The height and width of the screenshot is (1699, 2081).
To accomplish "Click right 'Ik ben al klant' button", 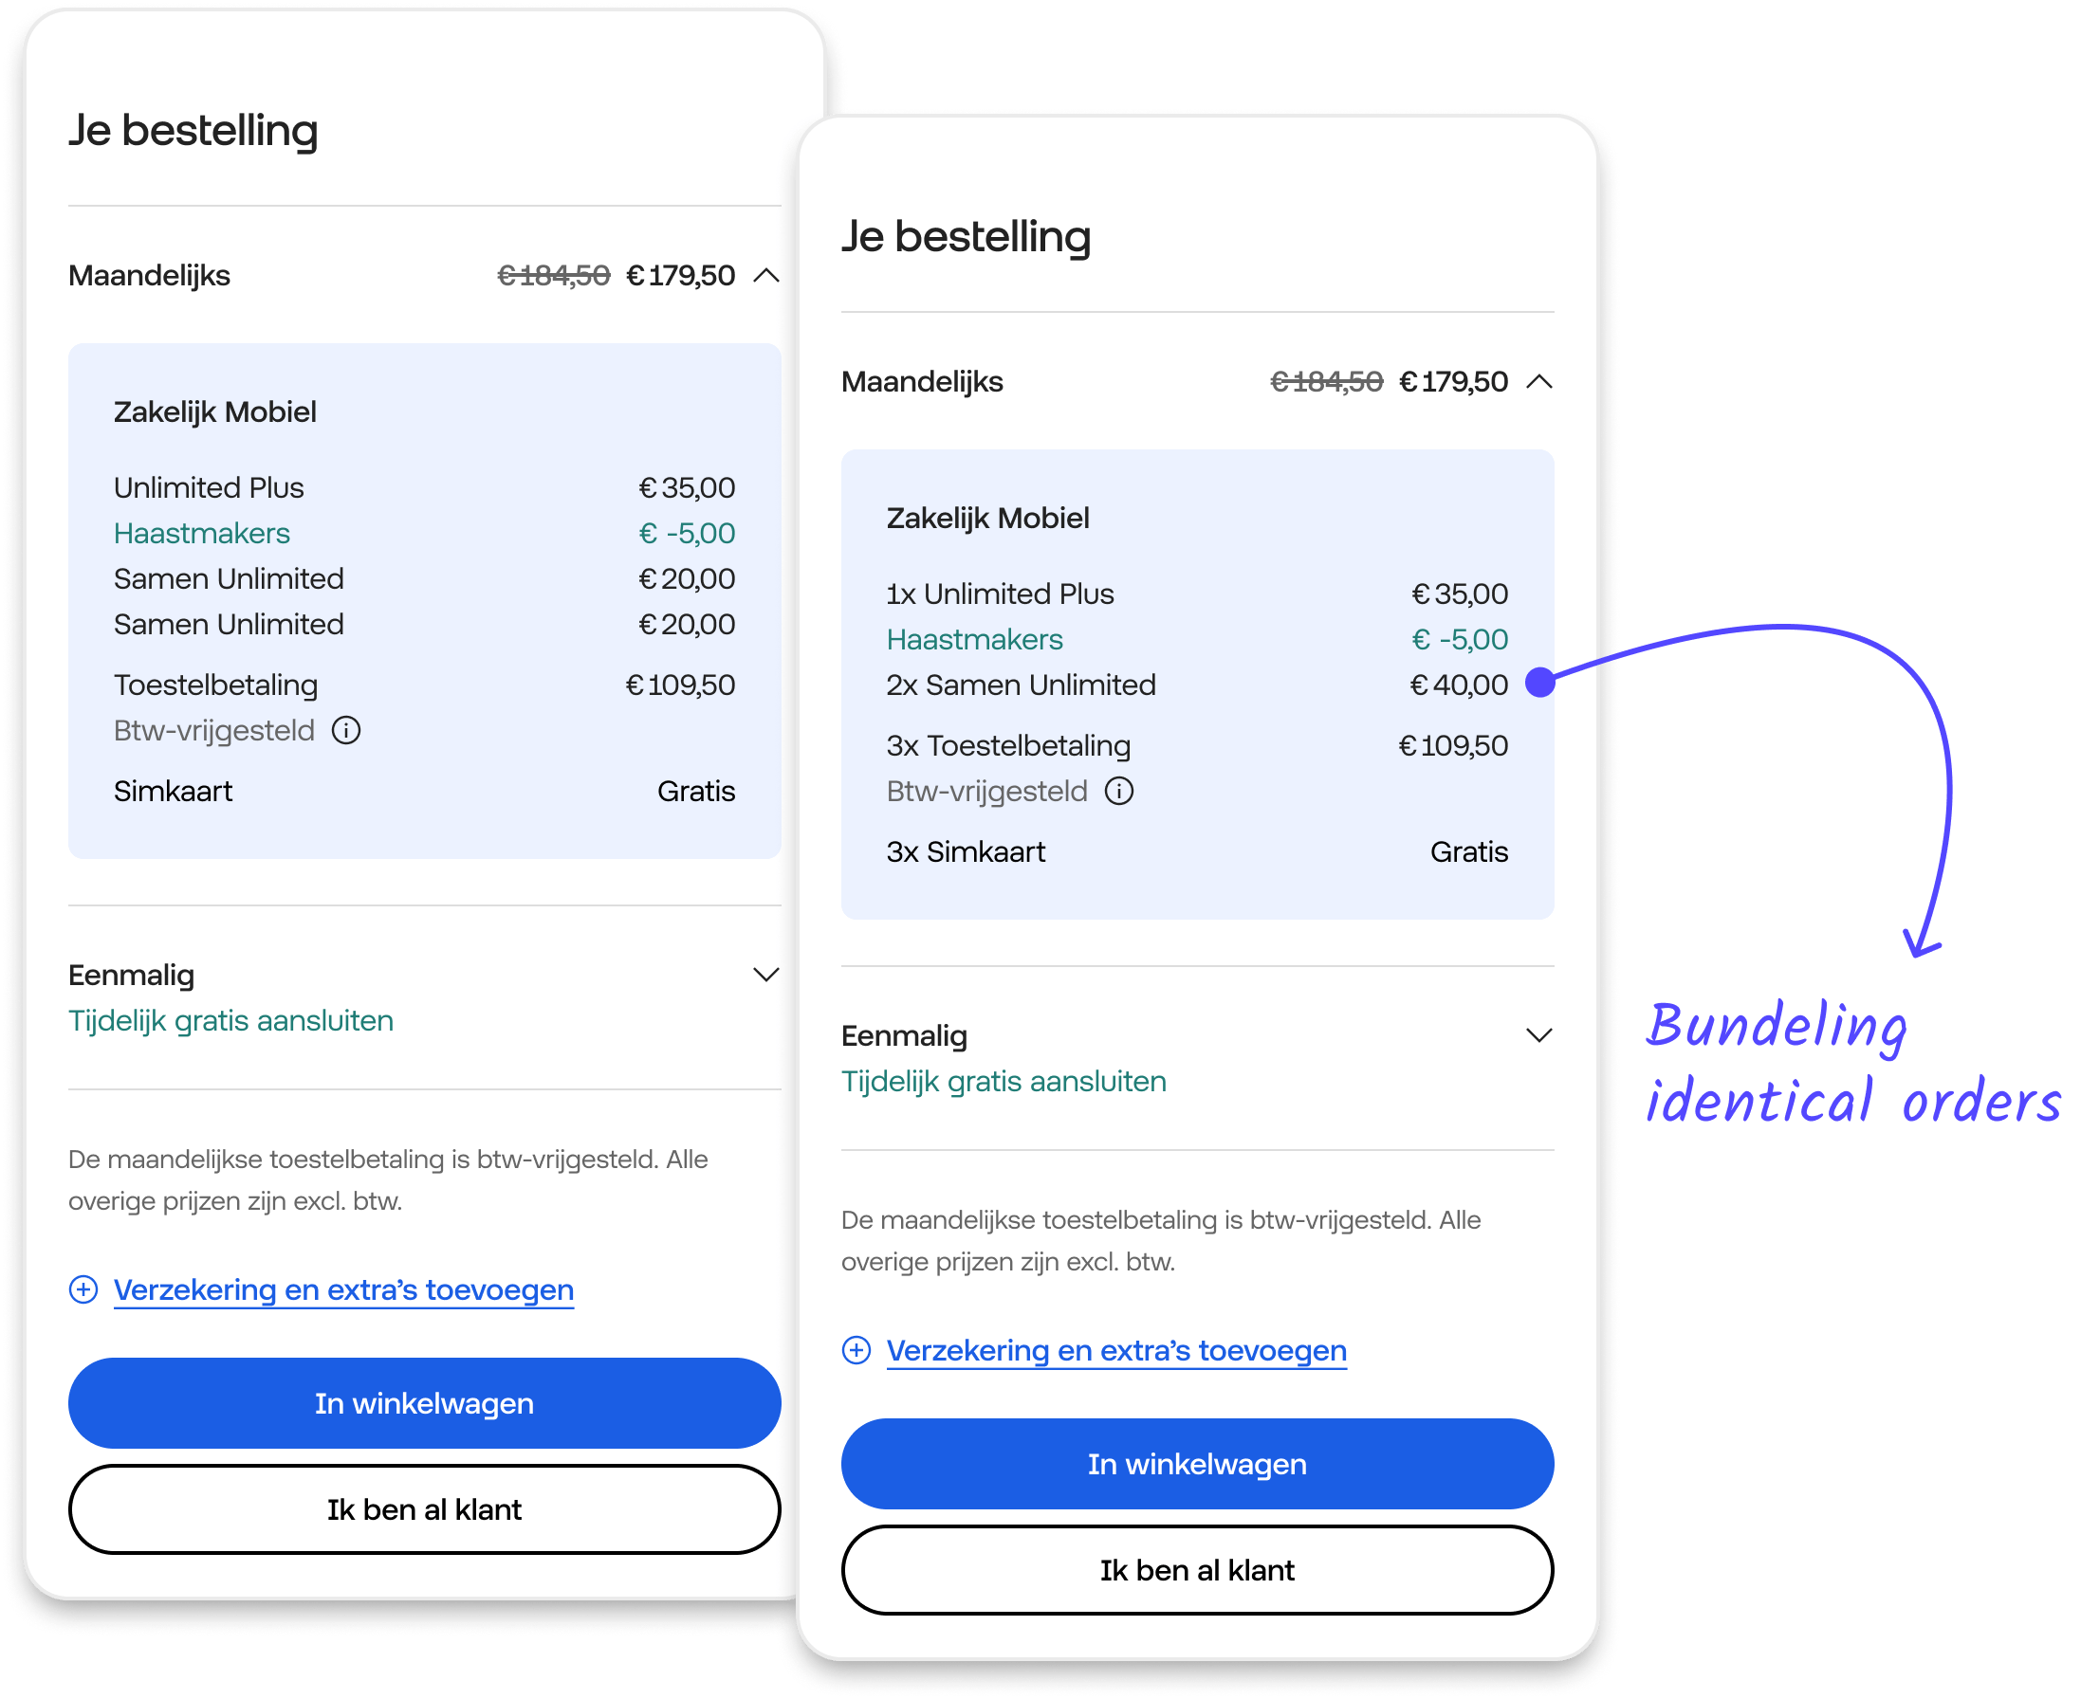I will (x=1196, y=1570).
